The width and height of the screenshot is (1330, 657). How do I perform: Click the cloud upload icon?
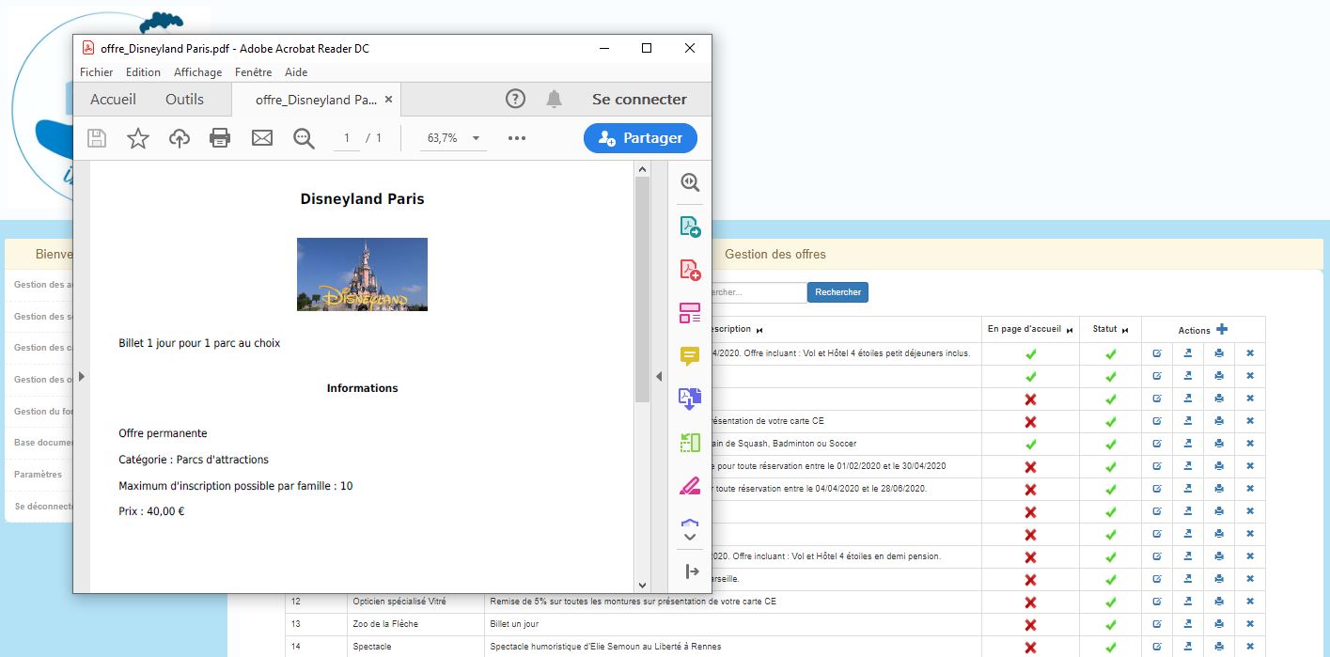tap(179, 138)
